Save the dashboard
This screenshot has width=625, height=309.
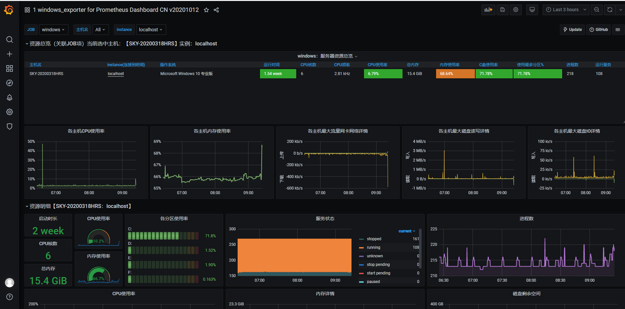pyautogui.click(x=503, y=10)
